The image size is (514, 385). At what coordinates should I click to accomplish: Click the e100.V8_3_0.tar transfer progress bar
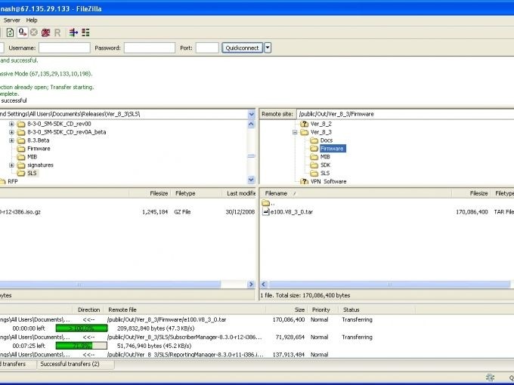[82, 328]
